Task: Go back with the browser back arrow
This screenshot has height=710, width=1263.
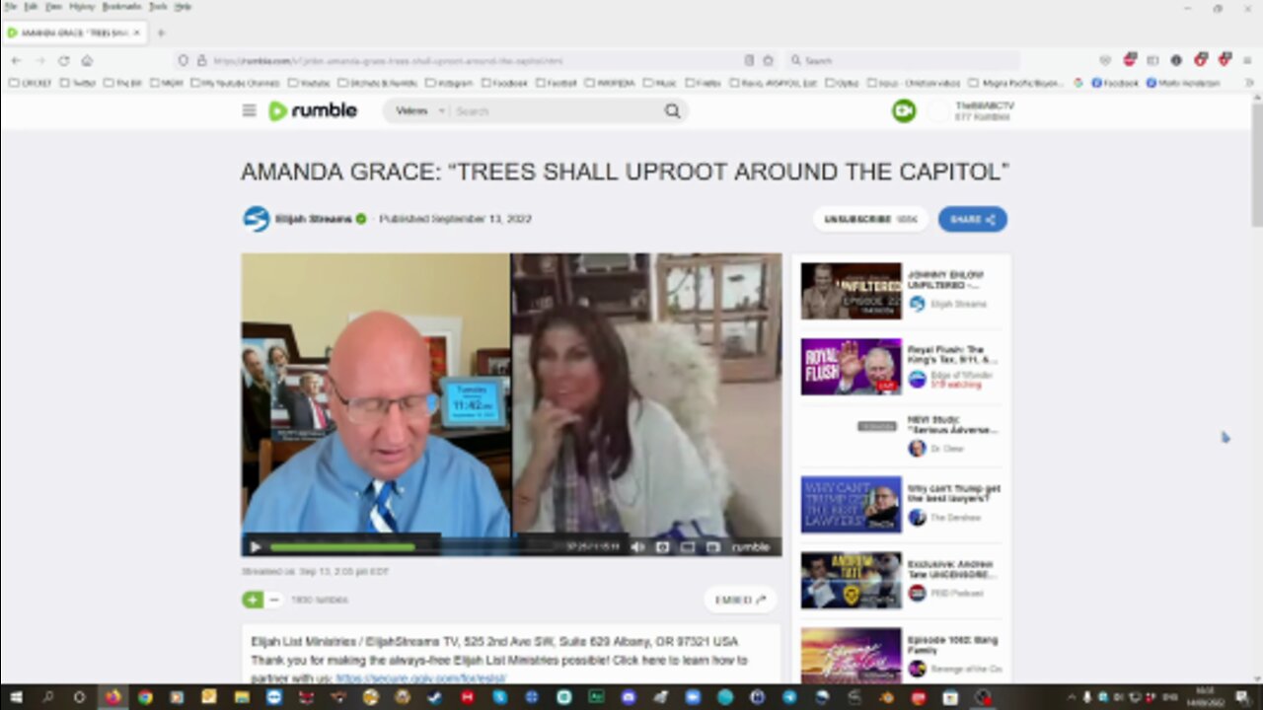Action: (16, 60)
